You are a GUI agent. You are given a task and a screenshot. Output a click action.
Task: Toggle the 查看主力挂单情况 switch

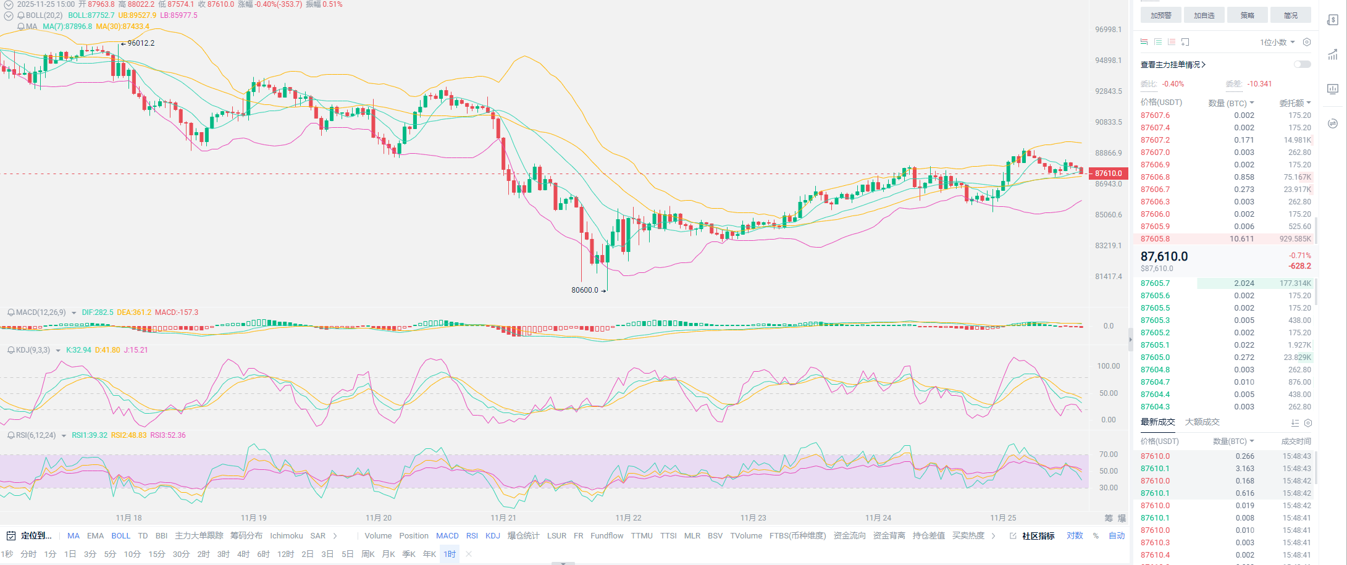(x=1302, y=64)
